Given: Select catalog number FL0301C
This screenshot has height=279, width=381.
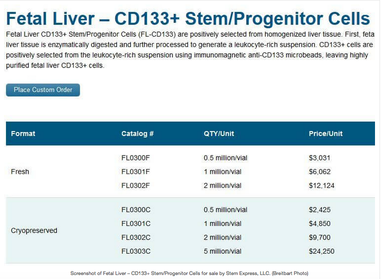Looking at the screenshot, I should [136, 223].
